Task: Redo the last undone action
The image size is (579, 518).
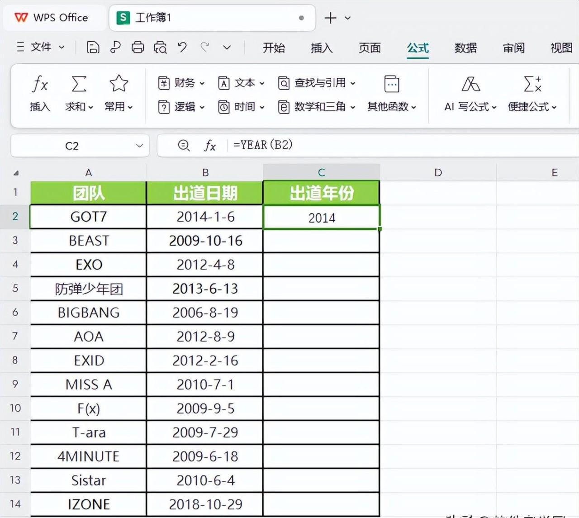Action: coord(205,47)
